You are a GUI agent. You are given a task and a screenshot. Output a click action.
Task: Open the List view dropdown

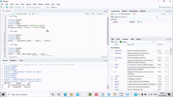point(164,14)
